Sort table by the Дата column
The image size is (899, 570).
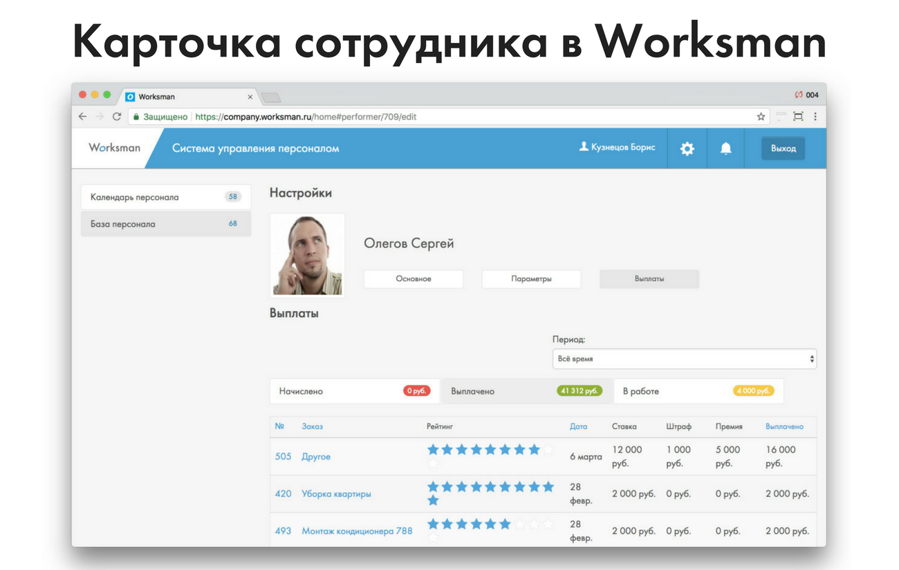pos(578,426)
